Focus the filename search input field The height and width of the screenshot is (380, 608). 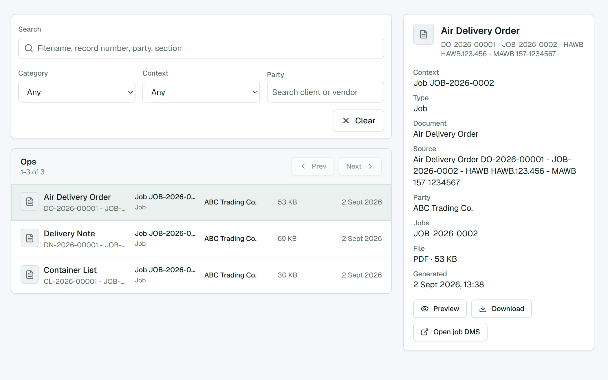[201, 48]
